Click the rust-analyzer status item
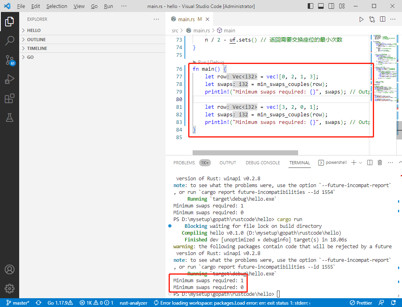This screenshot has width=402, height=307. (x=133, y=303)
